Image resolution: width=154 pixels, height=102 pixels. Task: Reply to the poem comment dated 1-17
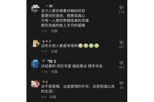(x=54, y=31)
